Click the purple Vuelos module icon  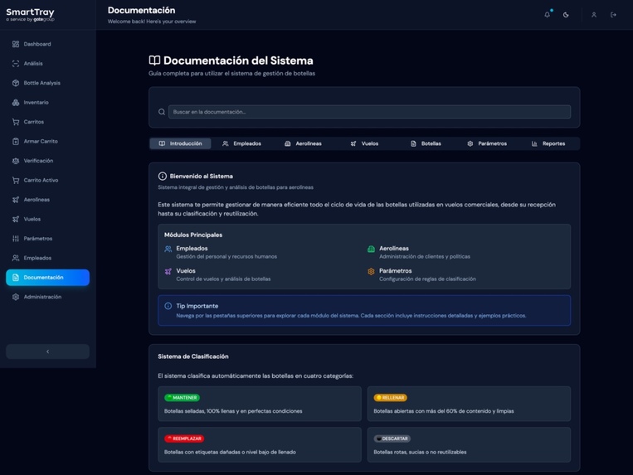click(x=168, y=271)
